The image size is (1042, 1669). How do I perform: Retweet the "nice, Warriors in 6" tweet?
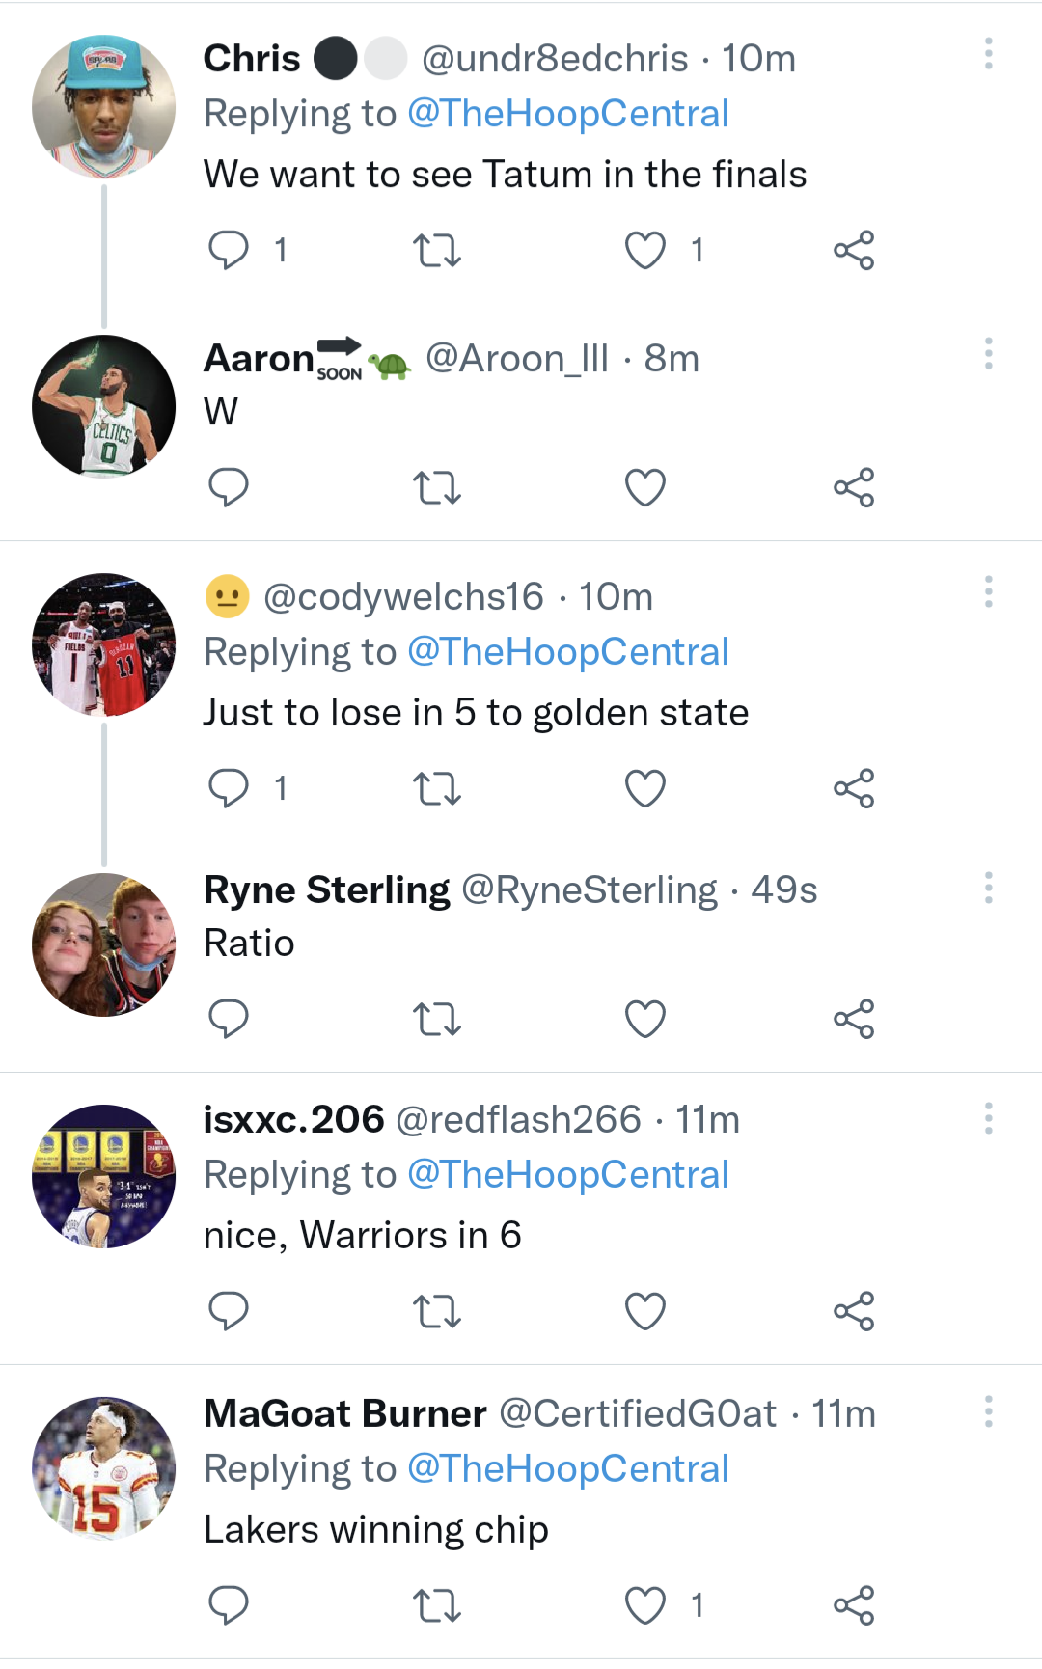click(436, 1311)
